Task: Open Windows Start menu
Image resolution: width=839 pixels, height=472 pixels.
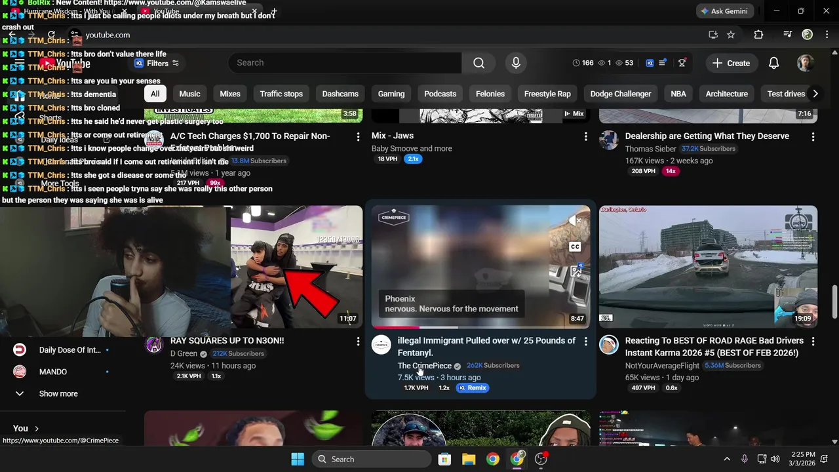Action: click(298, 459)
